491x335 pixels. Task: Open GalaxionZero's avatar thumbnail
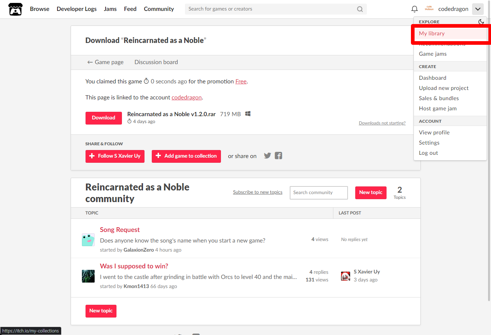tap(88, 240)
